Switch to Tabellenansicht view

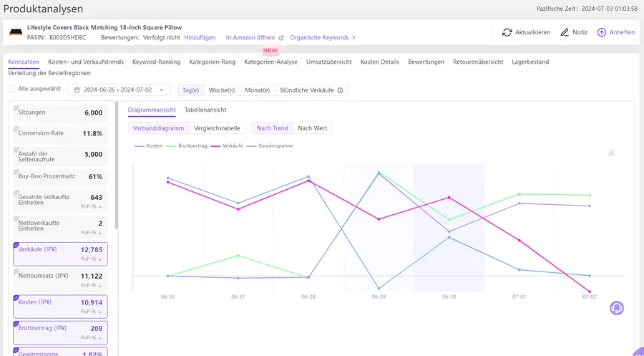coord(205,110)
